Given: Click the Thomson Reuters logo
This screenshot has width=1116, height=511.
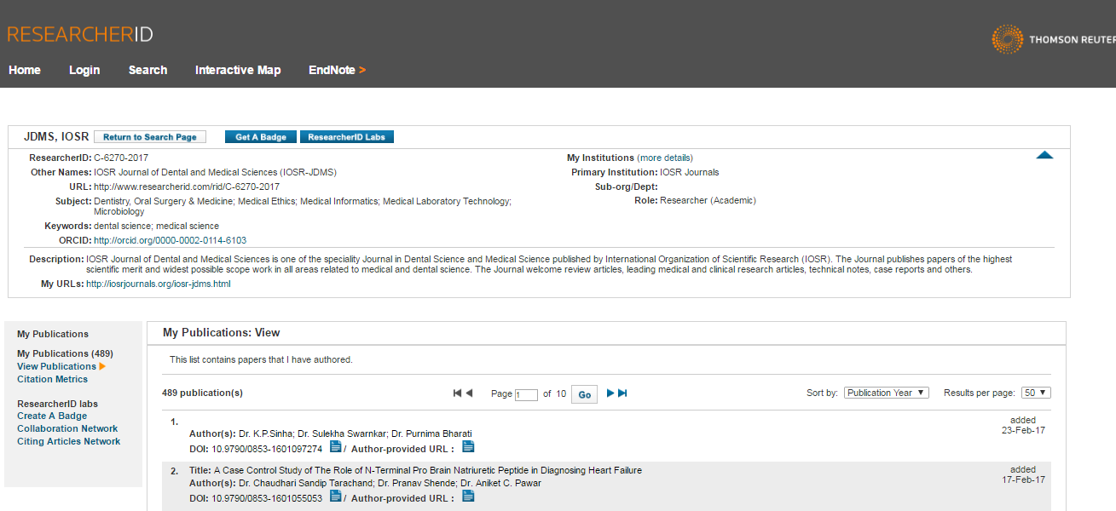Looking at the screenshot, I should 1054,39.
